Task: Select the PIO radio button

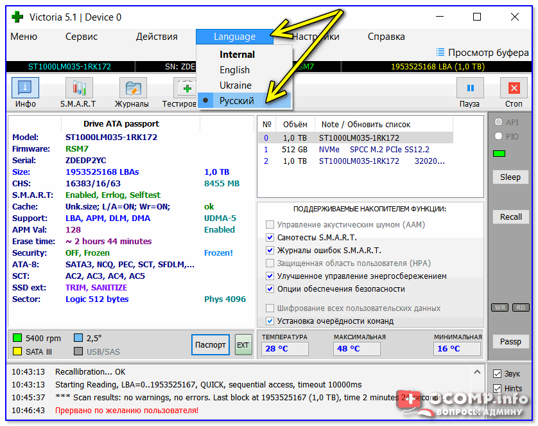Action: click(x=498, y=136)
